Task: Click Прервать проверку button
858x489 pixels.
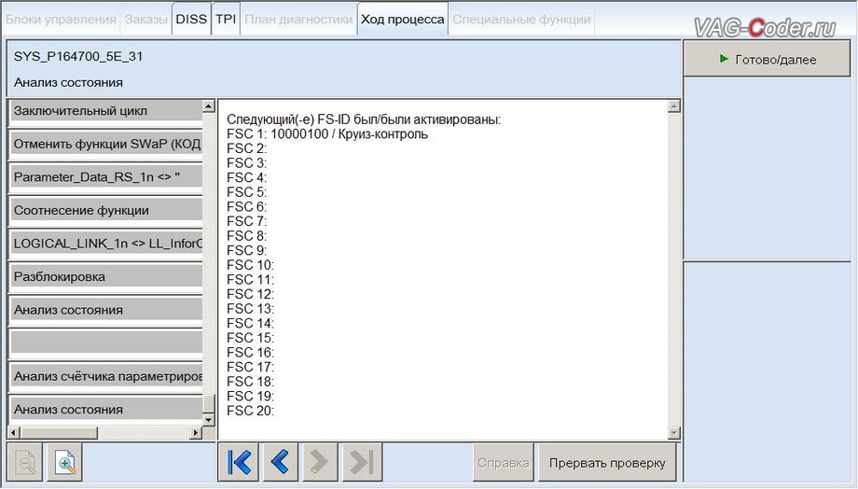Action: tap(607, 463)
